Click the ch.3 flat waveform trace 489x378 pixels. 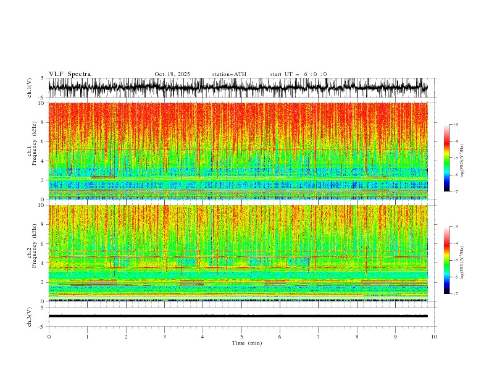pos(238,316)
